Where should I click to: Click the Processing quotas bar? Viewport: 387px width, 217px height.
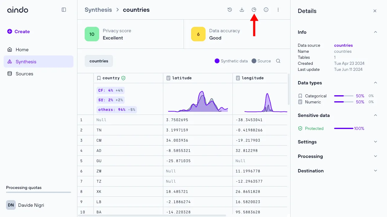(x=38, y=192)
